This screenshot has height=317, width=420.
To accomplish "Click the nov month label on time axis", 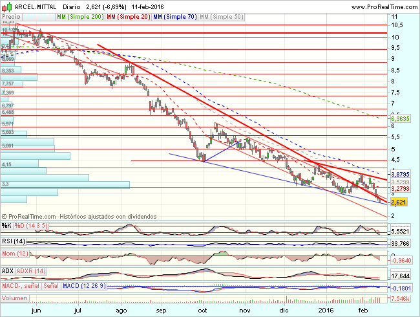I will 245,311.
